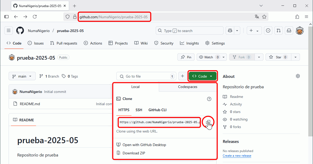
Task: Toggle the green Code dropdown button
Action: click(x=203, y=76)
